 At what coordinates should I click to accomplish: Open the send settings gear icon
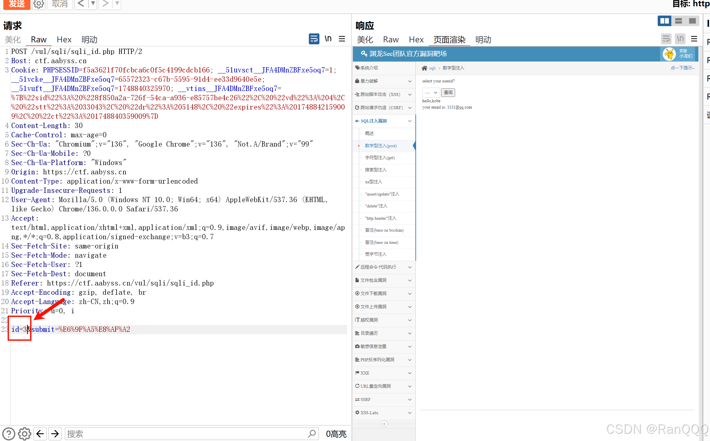[x=39, y=4]
